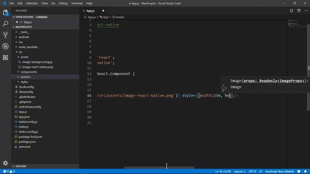Click the horizontal editor scrollbar
This screenshot has height=174, width=310.
159,168
